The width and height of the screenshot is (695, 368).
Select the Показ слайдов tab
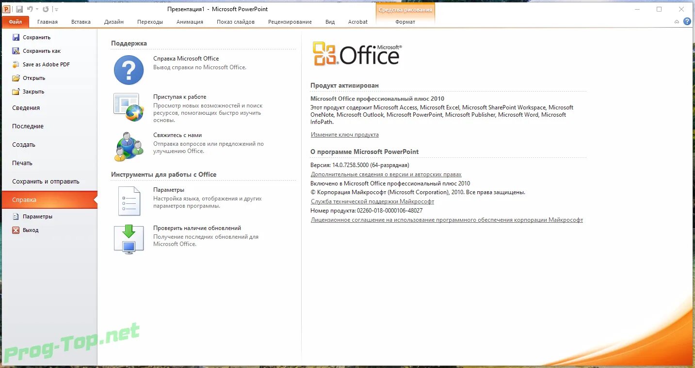click(x=236, y=22)
